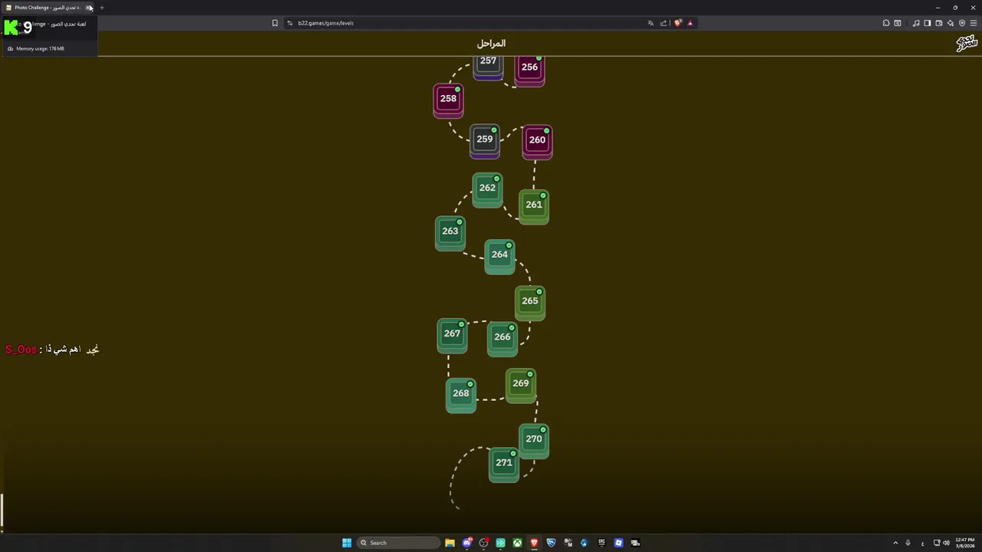Close the Photo Challenge tab
982x552 pixels.
click(x=88, y=8)
